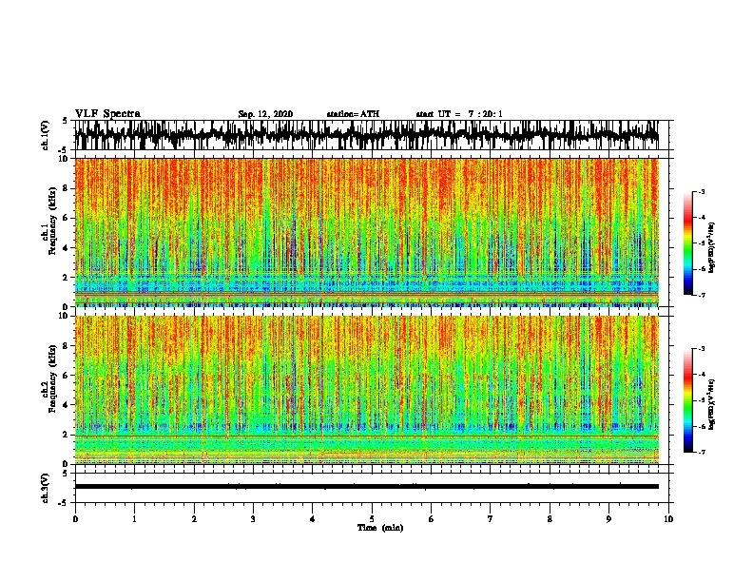Click the ch.1 voltage waveform trace
This screenshot has width=753, height=582.
click(x=366, y=135)
